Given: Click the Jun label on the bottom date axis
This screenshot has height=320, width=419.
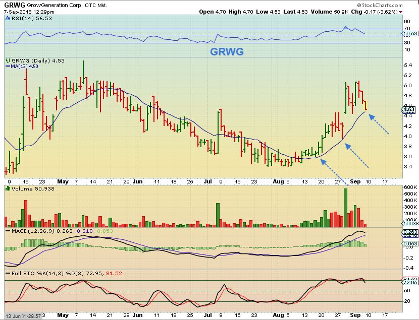Looking at the screenshot, I should (138, 315).
